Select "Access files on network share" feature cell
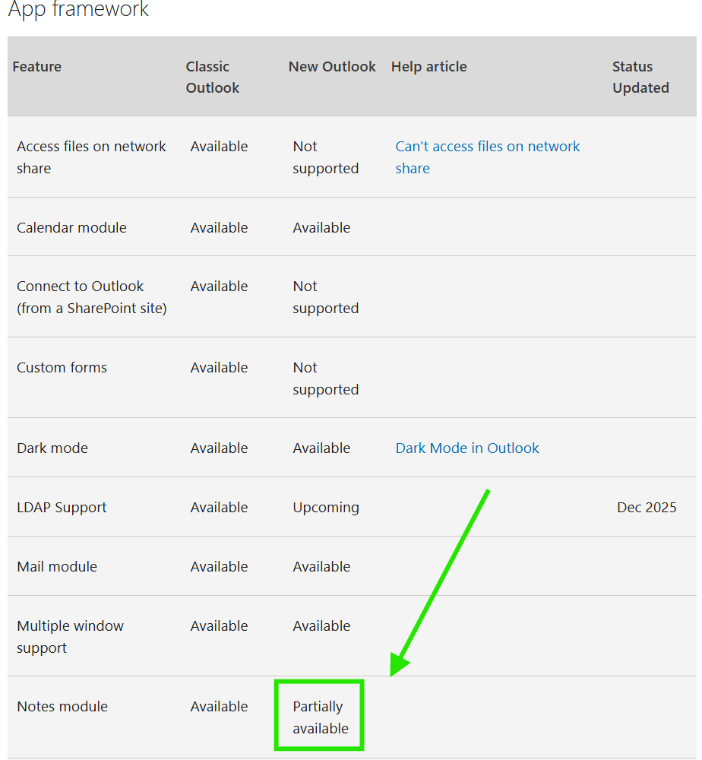 [x=91, y=157]
